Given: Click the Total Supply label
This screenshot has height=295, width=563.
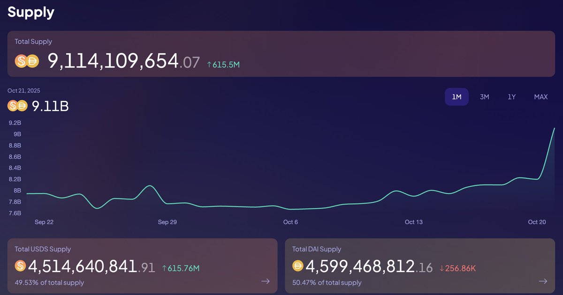Looking at the screenshot, I should [x=33, y=42].
